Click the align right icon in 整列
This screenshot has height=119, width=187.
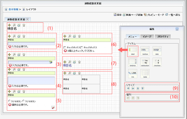coord(138,98)
